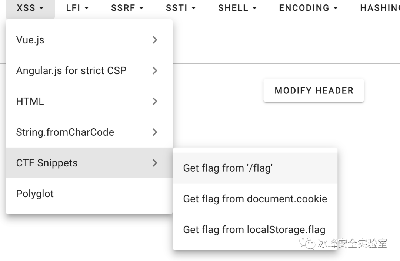This screenshot has height=261, width=400.
Task: Select Angular.js for strict CSP
Action: [71, 70]
